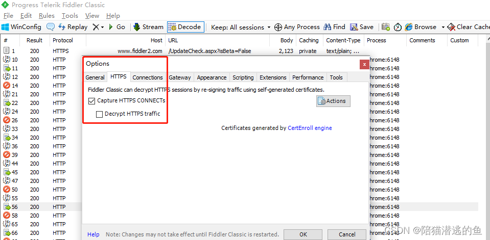
Task: Click the comment speech bubble icon
Action: pyautogui.click(x=50, y=27)
